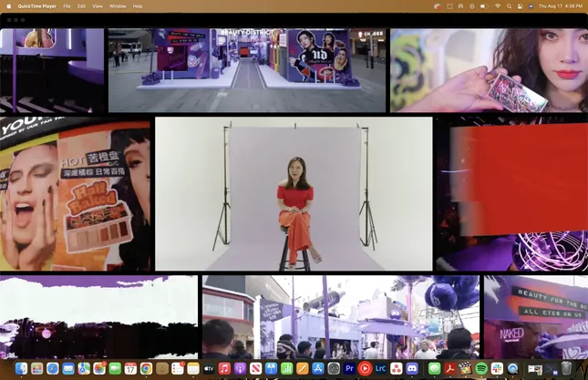Image resolution: width=588 pixels, height=380 pixels.
Task: Open the Apple menu
Action: click(x=8, y=5)
